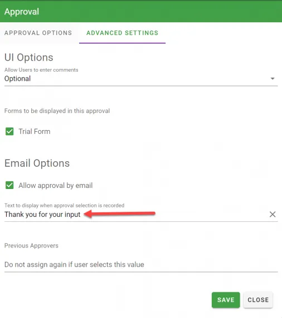The height and width of the screenshot is (318, 282).
Task: Click the Approval title in the green header
Action: coord(22,12)
